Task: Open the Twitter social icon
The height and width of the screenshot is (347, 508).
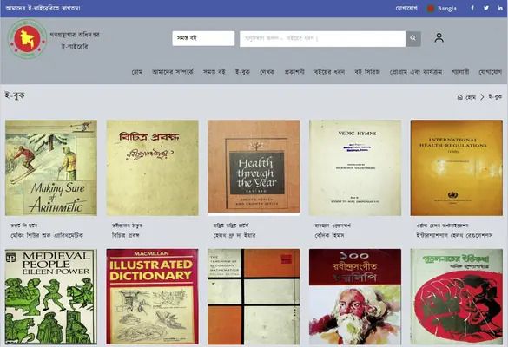Action: pos(486,8)
